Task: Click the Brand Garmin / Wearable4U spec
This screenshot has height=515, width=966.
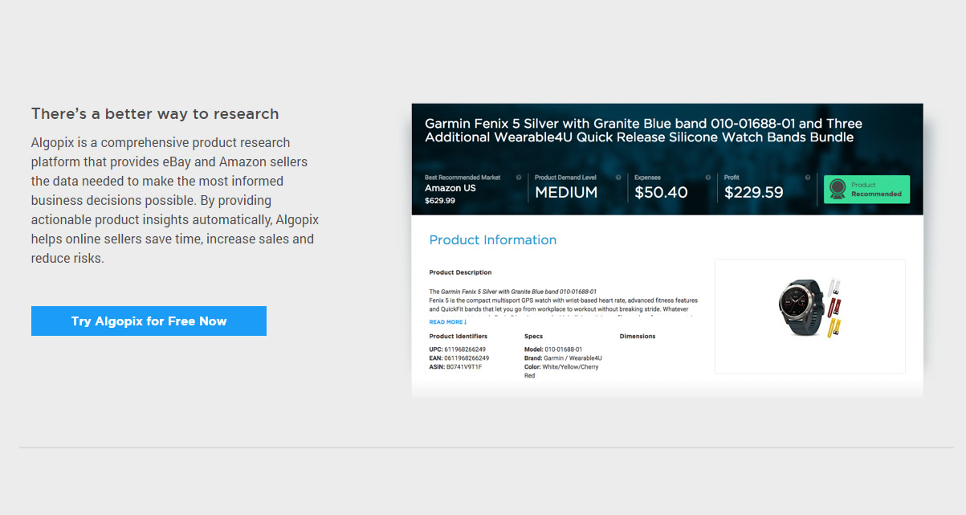Action: pyautogui.click(x=563, y=358)
